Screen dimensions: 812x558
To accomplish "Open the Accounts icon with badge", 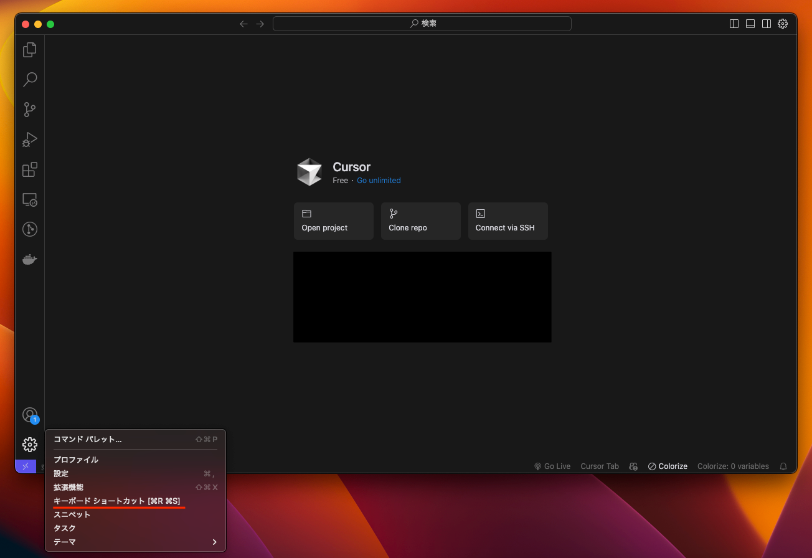I will pyautogui.click(x=29, y=415).
